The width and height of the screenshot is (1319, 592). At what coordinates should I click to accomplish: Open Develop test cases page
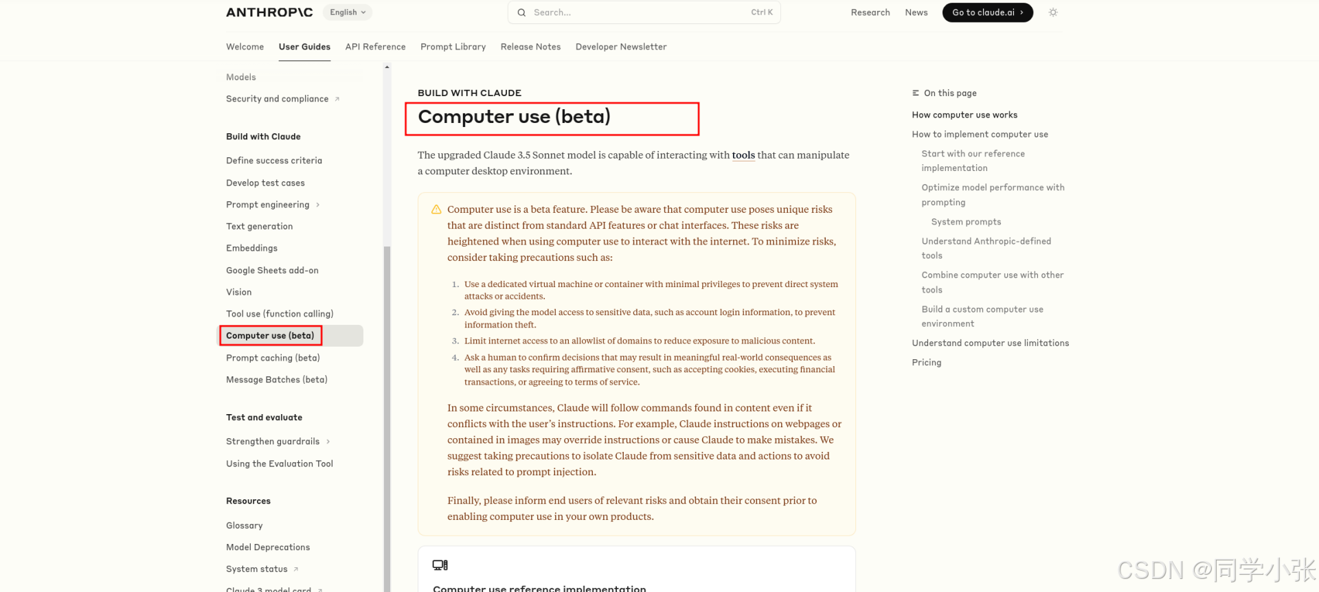click(x=265, y=183)
